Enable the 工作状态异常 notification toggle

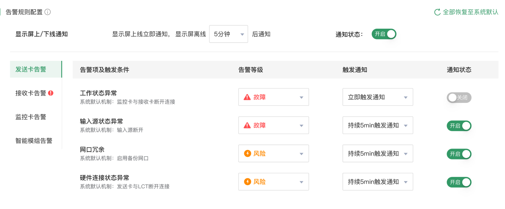(459, 98)
